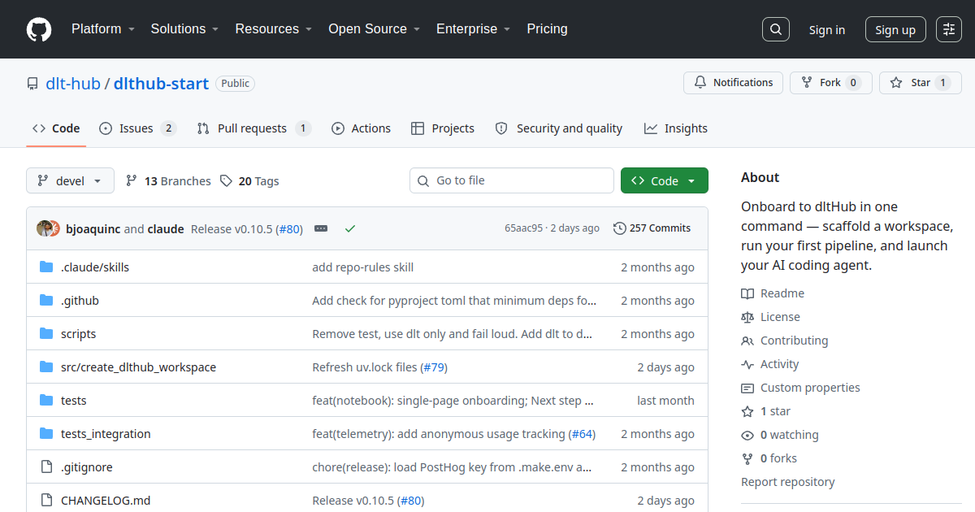Switch to the Actions tab
975x512 pixels.
tap(362, 128)
